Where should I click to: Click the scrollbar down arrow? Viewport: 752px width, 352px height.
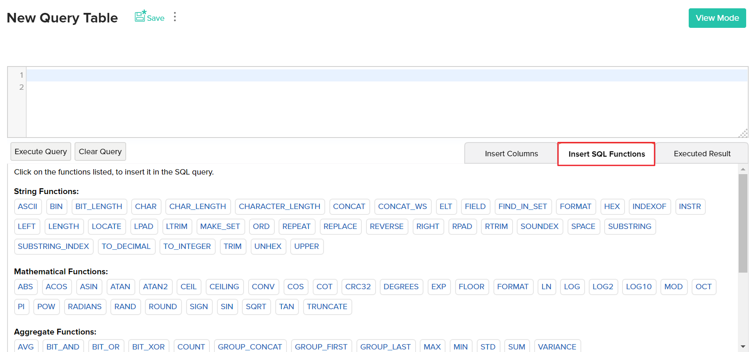click(743, 347)
